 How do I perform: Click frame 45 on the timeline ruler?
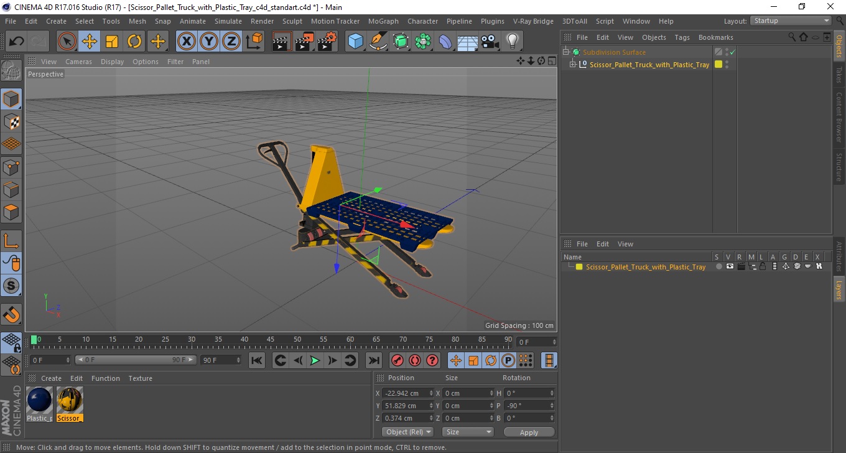(x=271, y=340)
